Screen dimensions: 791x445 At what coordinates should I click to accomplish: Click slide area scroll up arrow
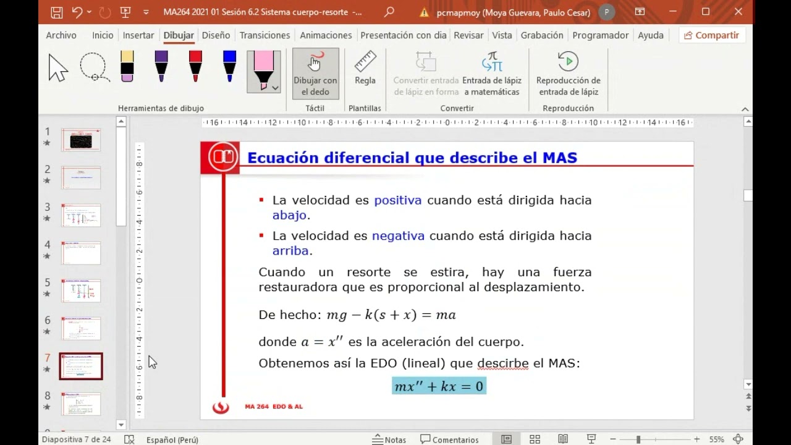point(748,122)
